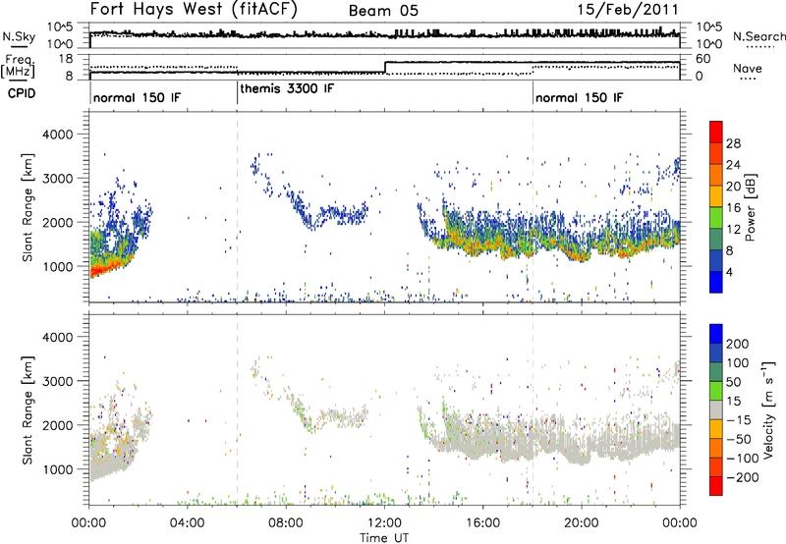Click the "2000" tick of the velocity panel
This screenshot has width=786, height=544.
pos(57,425)
